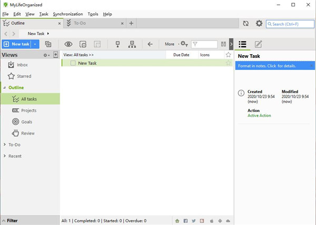Open the notes editor pencil icon
The height and width of the screenshot is (225, 316).
click(x=259, y=44)
